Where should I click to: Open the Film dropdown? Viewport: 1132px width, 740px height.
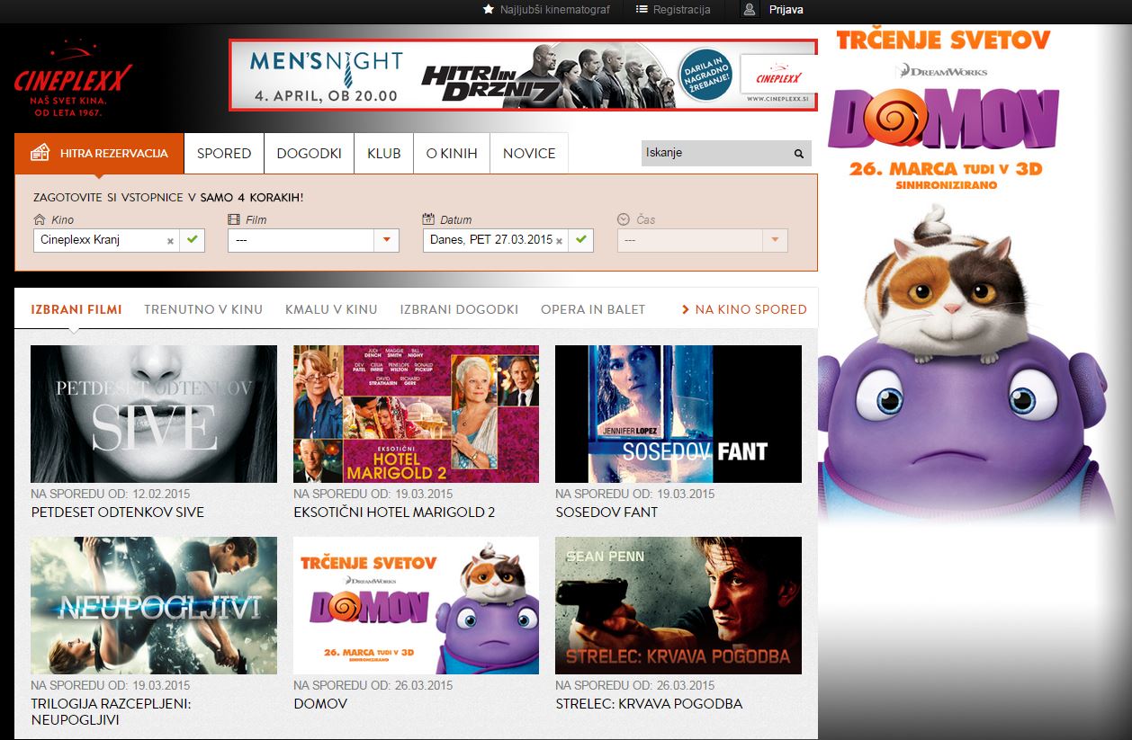click(385, 240)
